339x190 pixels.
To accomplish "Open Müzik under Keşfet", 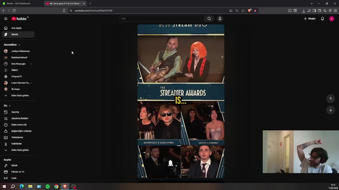I will 18,165.
